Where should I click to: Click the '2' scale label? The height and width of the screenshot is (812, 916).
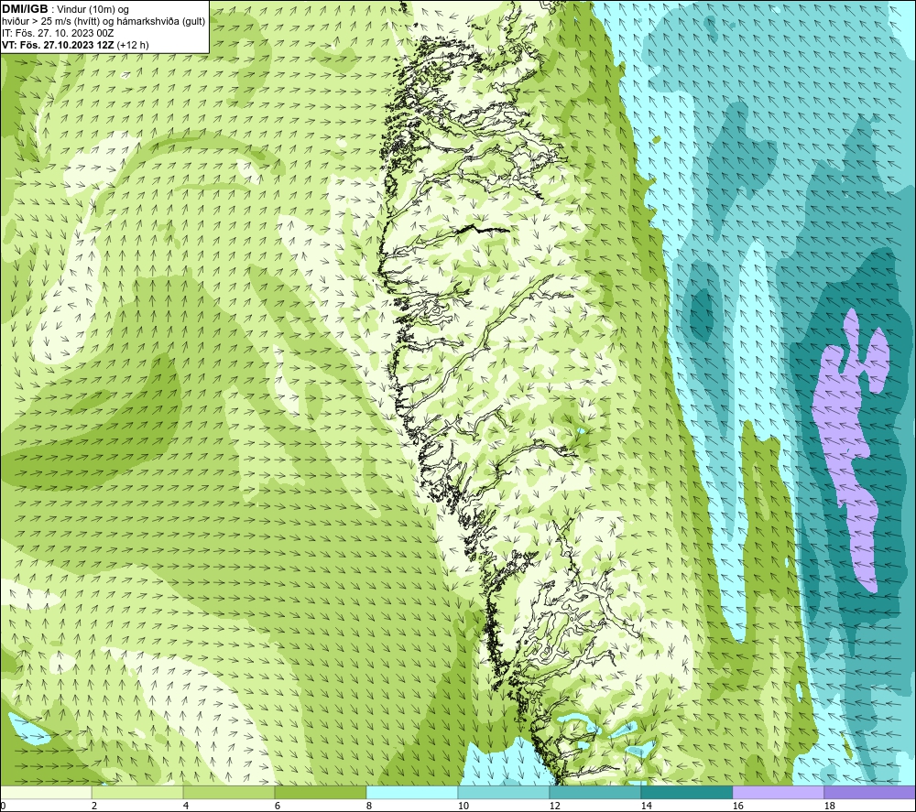[x=94, y=807]
